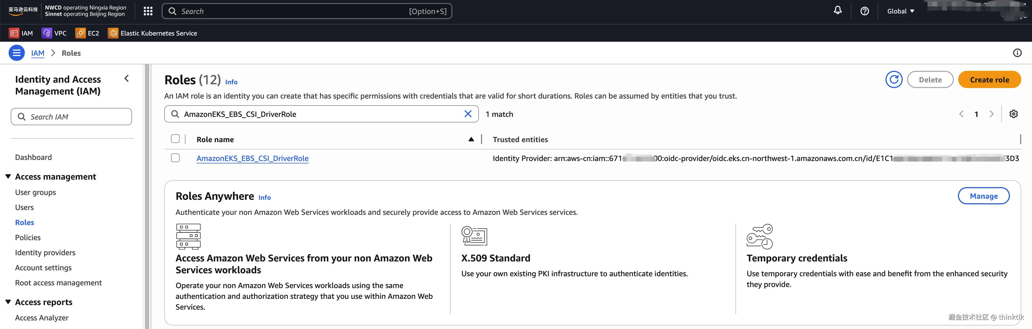Image resolution: width=1032 pixels, height=329 pixels.
Task: Open the Elastic Kubernetes Service shortcut
Action: (153, 33)
